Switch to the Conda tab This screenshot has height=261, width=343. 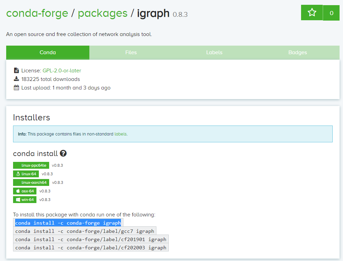click(x=48, y=52)
